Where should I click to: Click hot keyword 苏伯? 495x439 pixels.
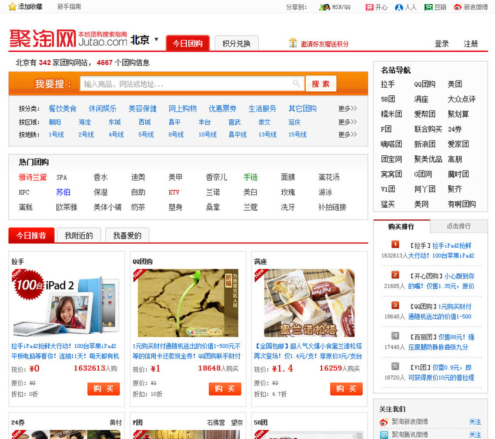click(63, 192)
